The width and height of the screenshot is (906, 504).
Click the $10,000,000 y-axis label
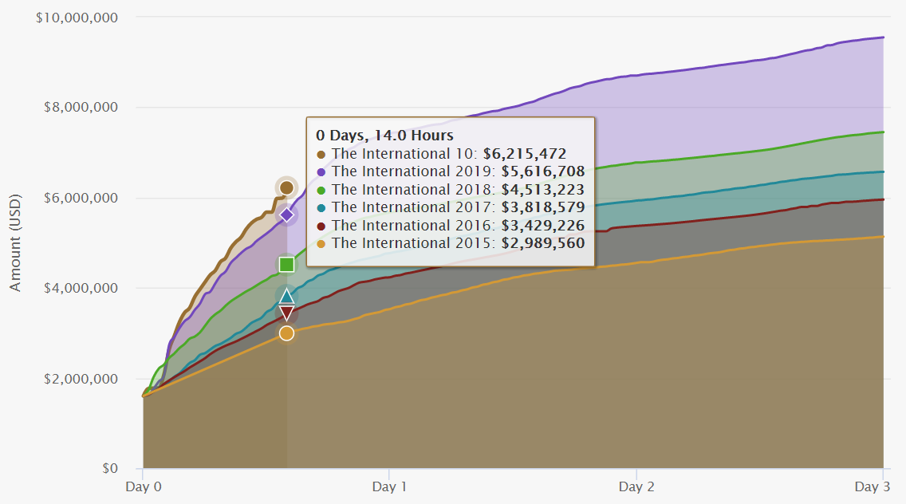pos(77,18)
